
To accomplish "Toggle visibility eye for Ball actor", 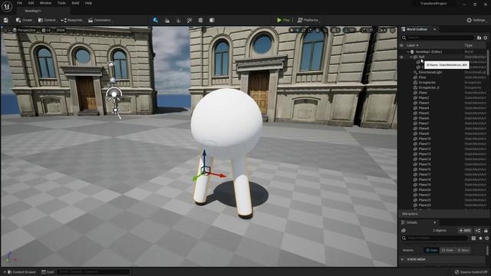I will point(401,57).
